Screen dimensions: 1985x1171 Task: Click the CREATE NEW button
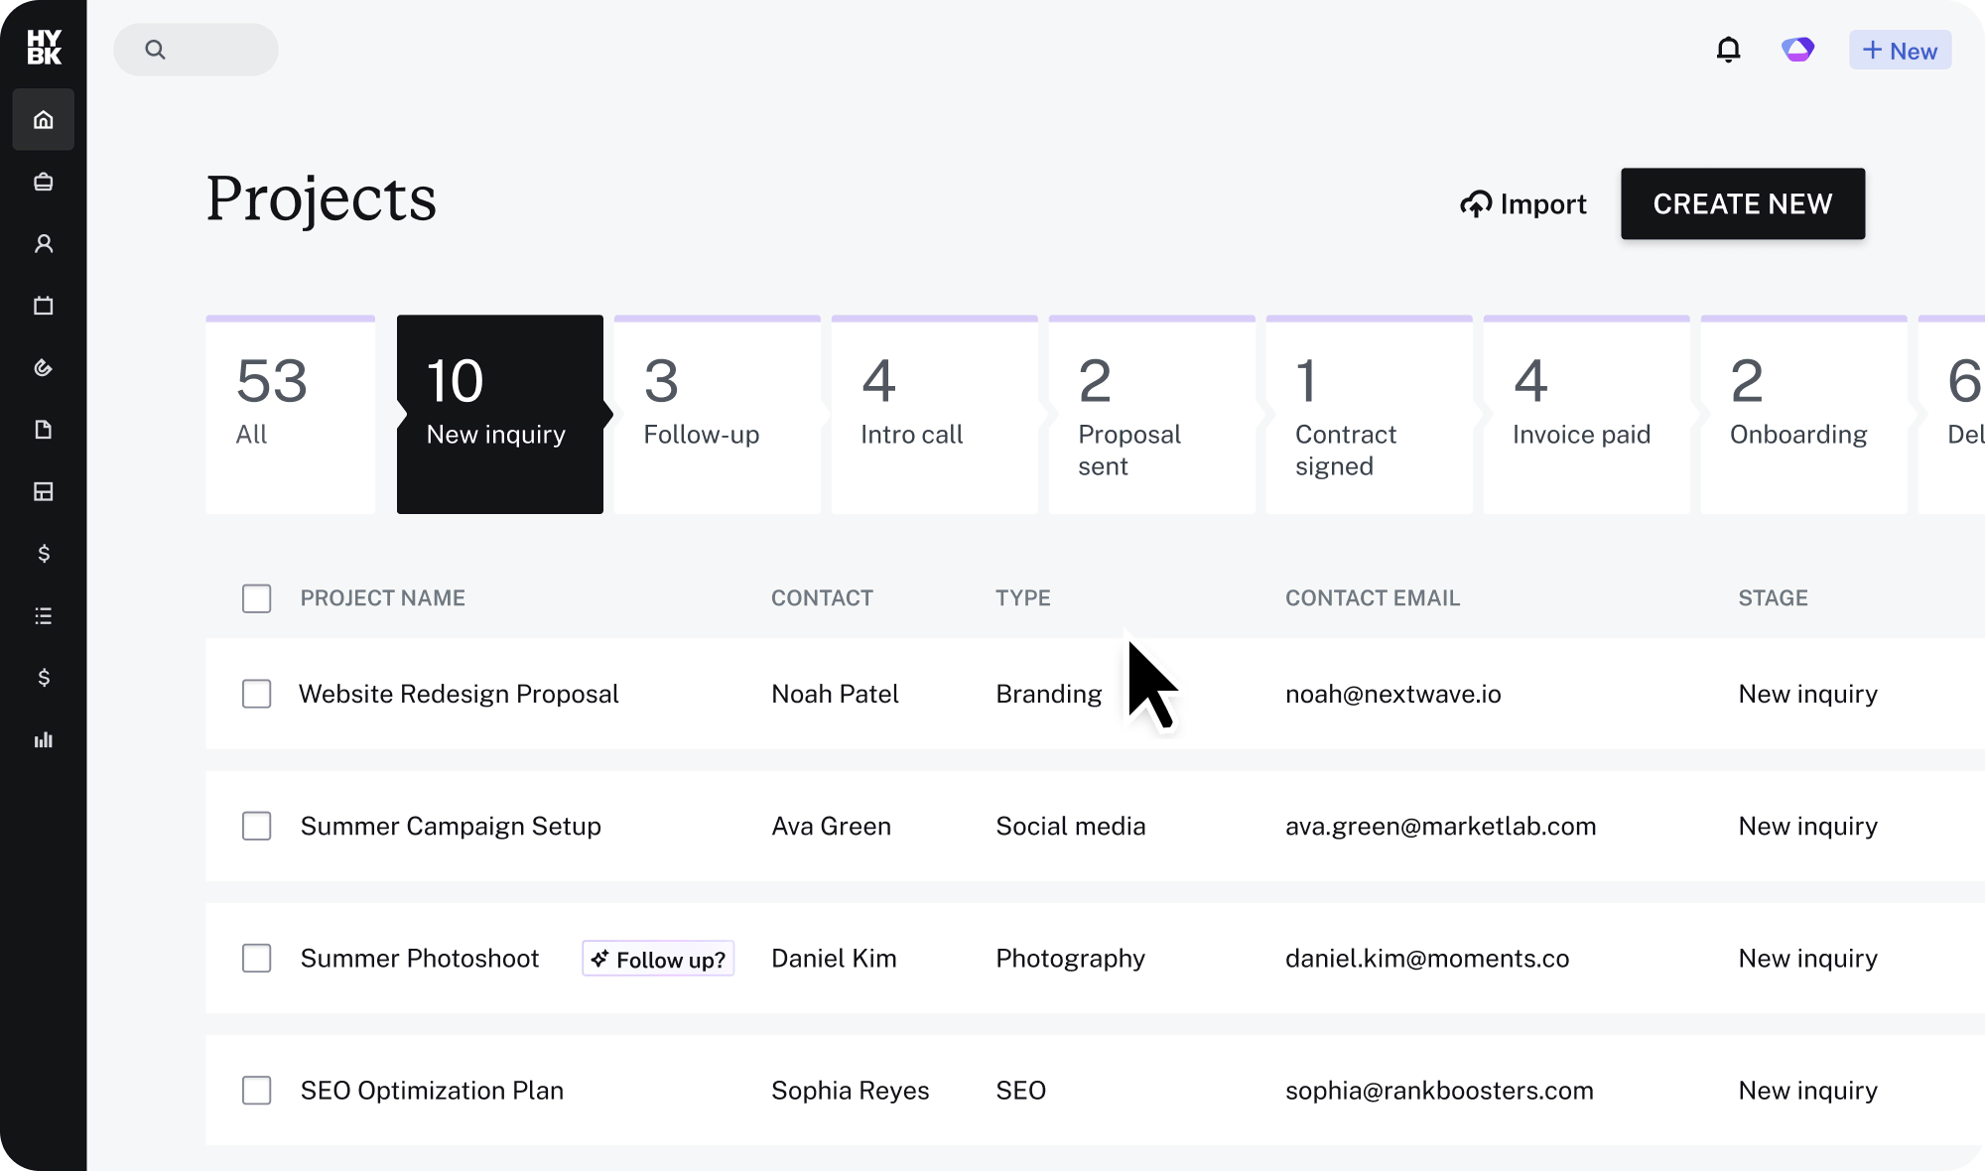(x=1742, y=203)
